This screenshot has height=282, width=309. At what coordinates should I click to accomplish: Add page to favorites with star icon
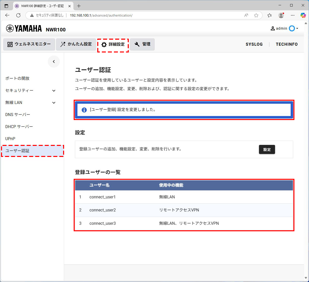click(256, 15)
